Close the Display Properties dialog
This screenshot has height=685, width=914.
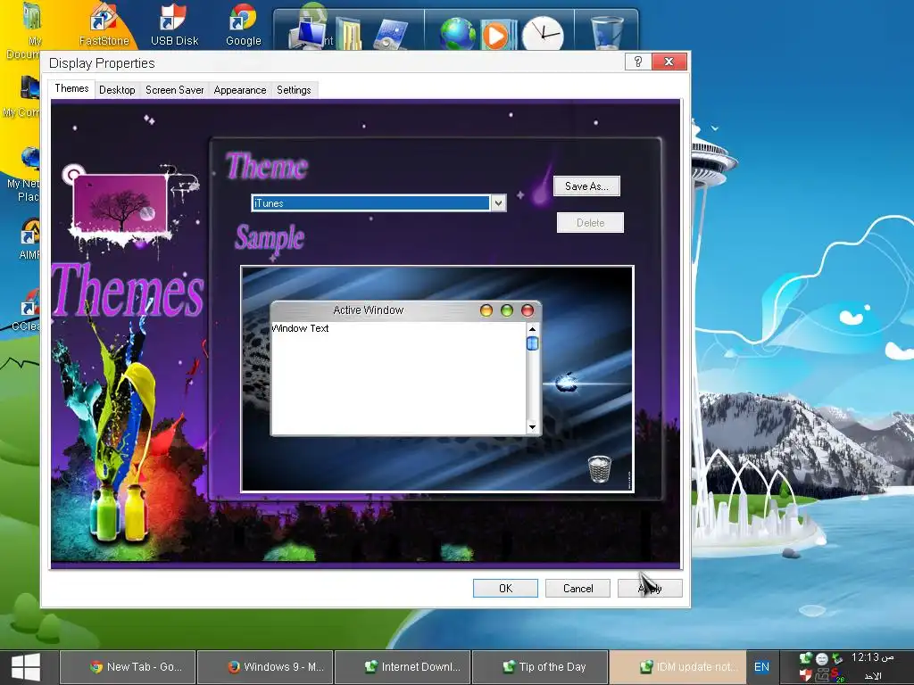click(x=669, y=62)
